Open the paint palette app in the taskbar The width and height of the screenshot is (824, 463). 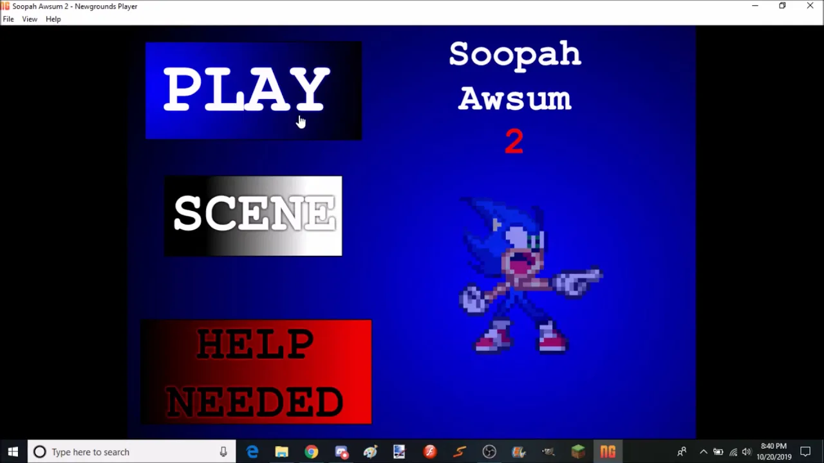pyautogui.click(x=370, y=452)
